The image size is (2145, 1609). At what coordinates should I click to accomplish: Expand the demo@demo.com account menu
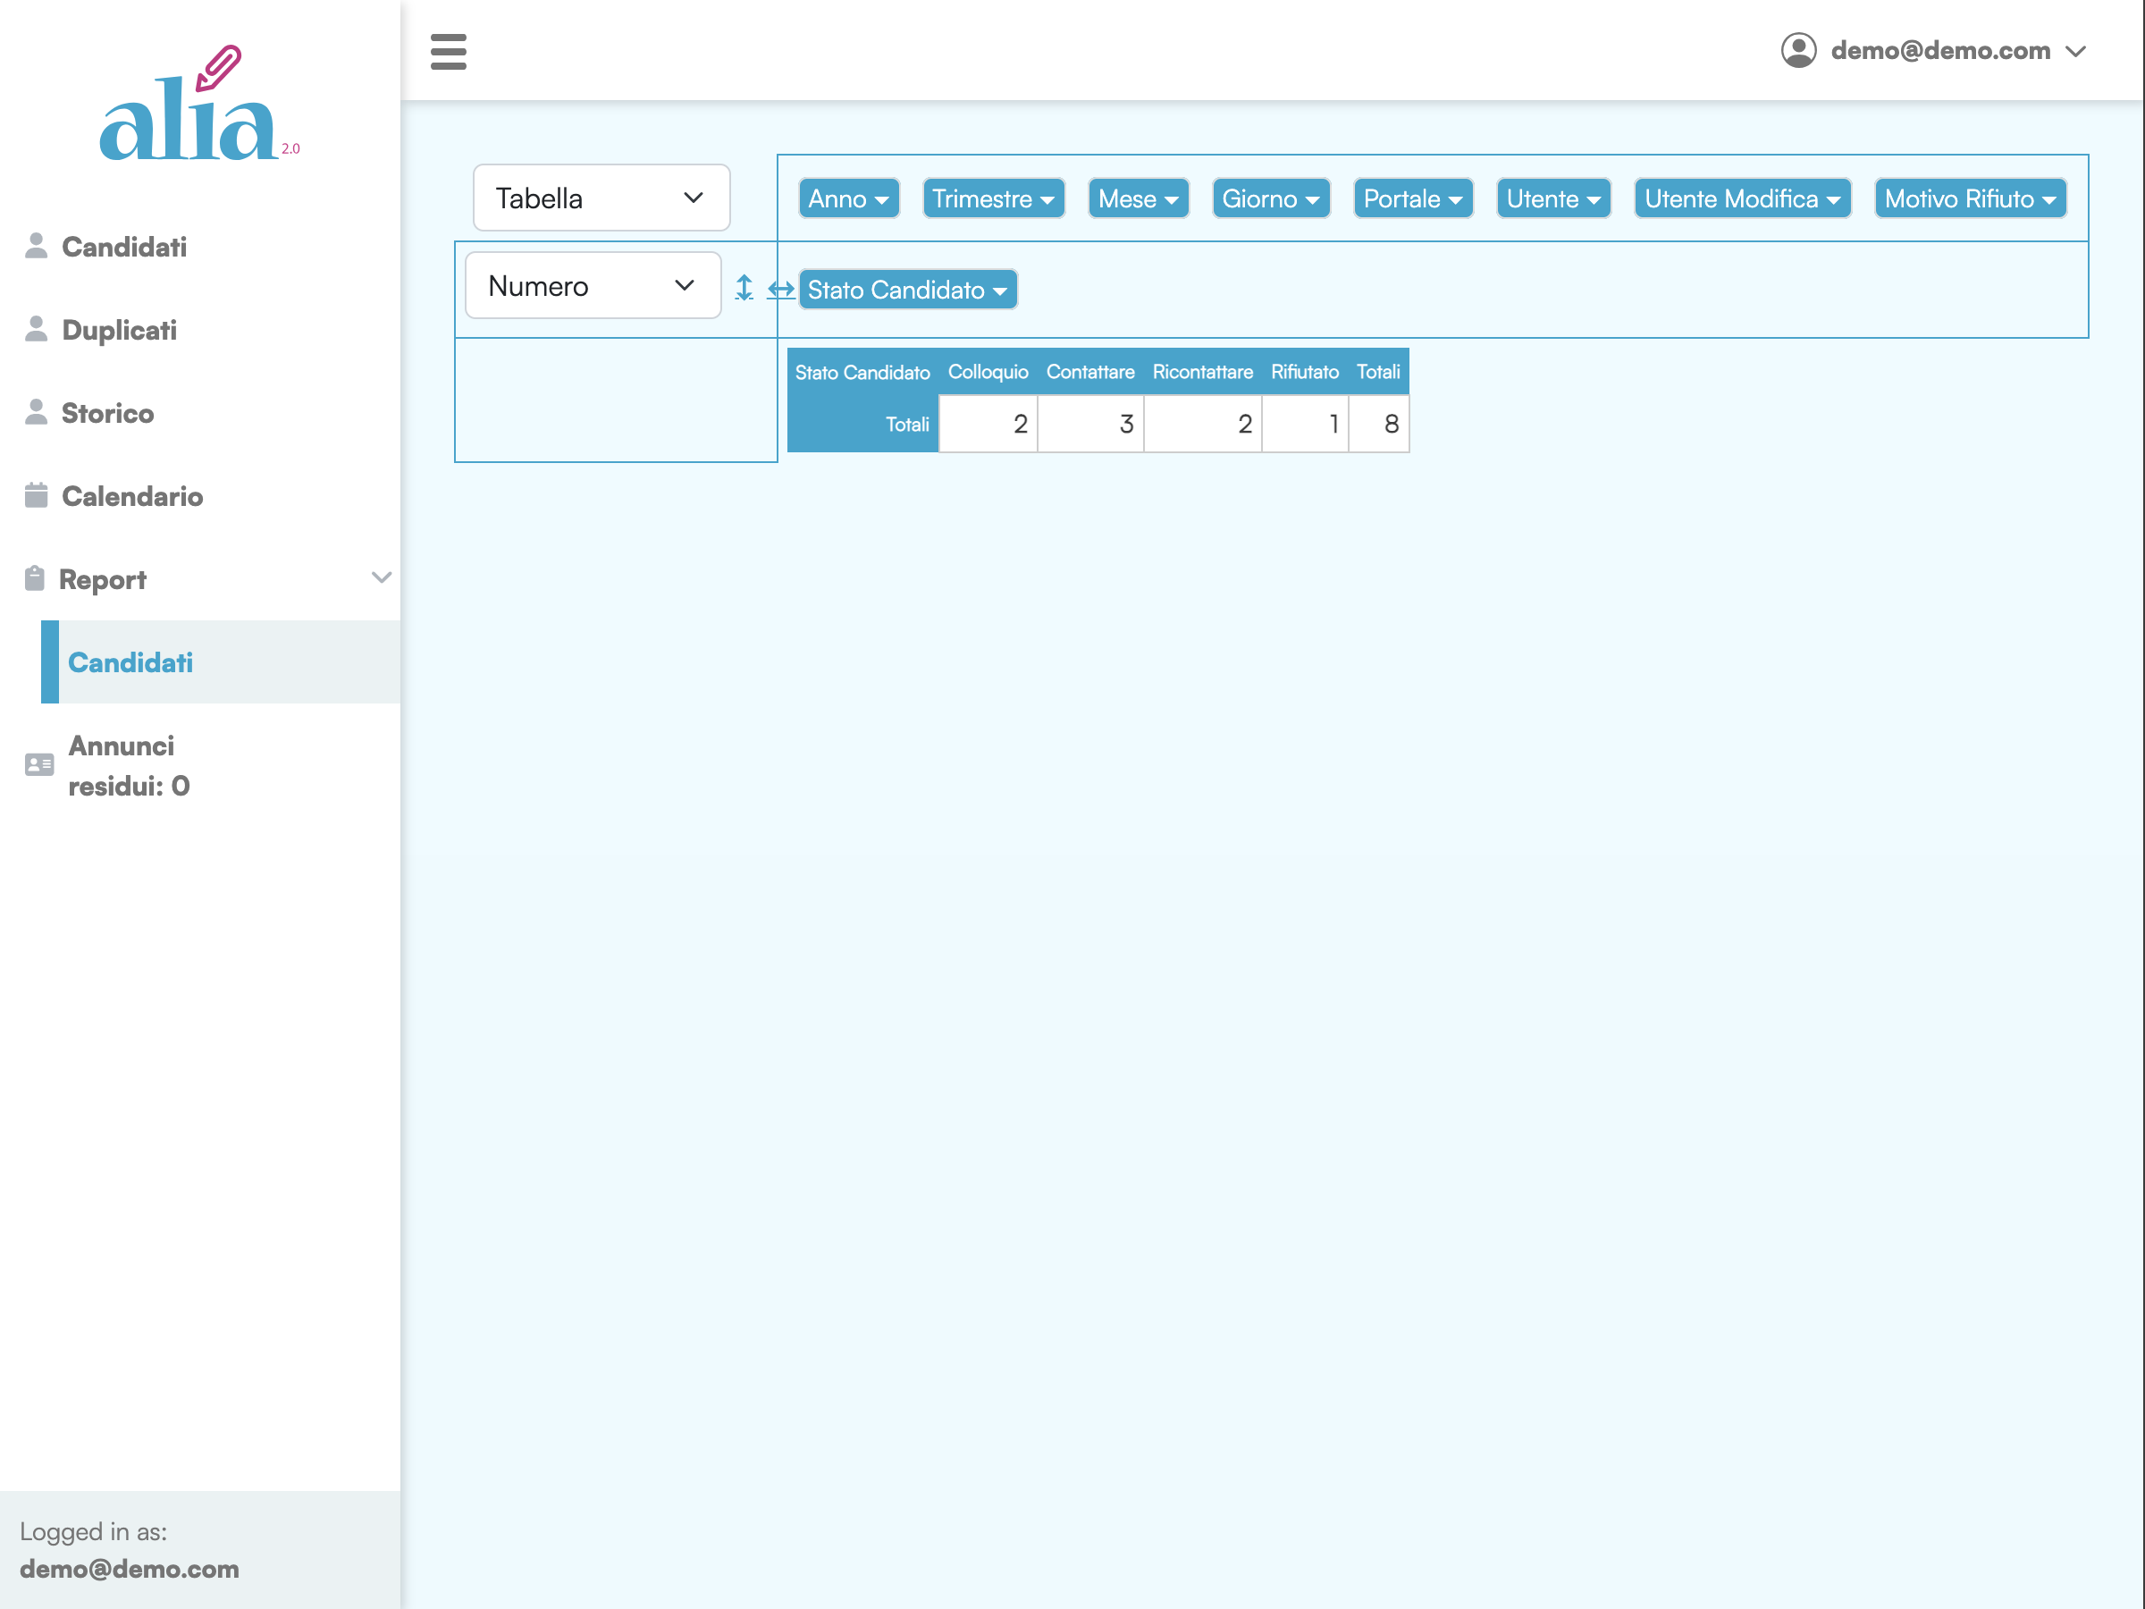tap(1939, 50)
